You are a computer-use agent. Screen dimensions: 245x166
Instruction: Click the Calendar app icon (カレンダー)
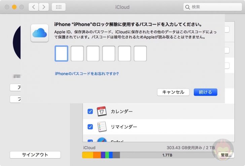point(102,111)
